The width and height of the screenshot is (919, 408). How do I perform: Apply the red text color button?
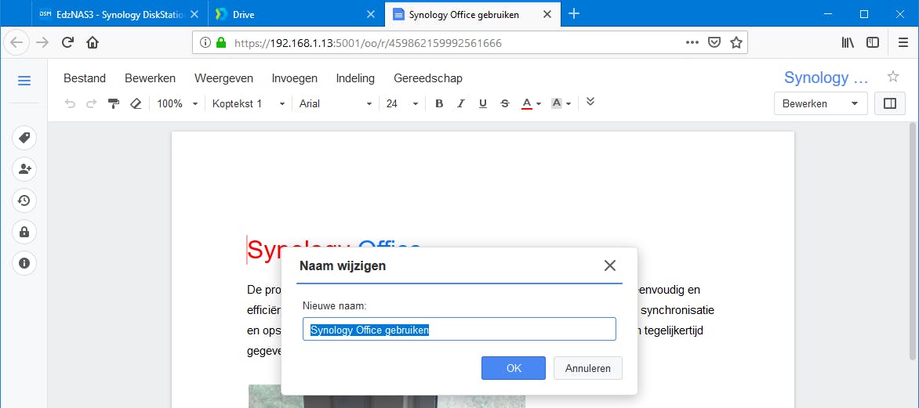pos(526,103)
